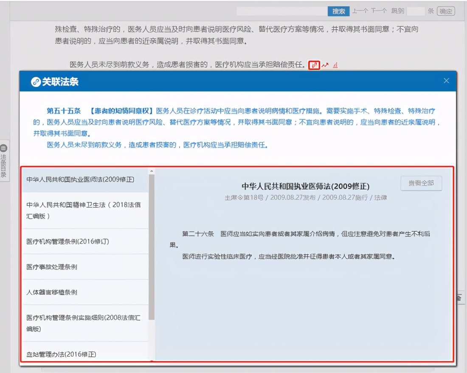Click the 【患者的知情同意权】 label
Screen dimensions: 467x373
pyautogui.click(x=121, y=111)
